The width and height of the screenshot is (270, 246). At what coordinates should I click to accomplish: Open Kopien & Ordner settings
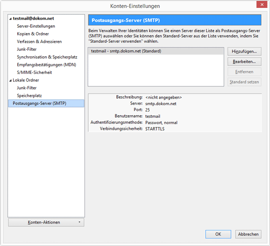pyautogui.click(x=33, y=34)
